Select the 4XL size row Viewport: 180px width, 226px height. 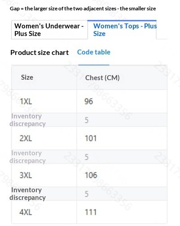pos(89,212)
